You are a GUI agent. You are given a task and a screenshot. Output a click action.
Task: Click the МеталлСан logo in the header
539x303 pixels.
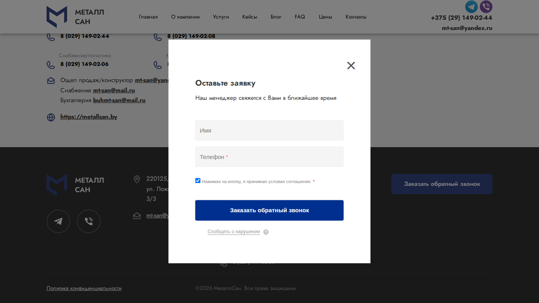click(75, 17)
